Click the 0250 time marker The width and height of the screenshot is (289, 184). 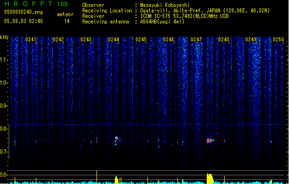click(x=278, y=40)
